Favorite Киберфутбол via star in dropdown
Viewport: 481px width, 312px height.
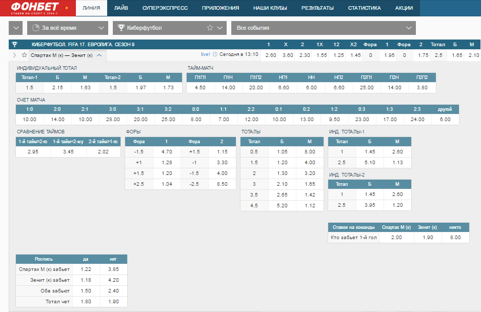[210, 28]
